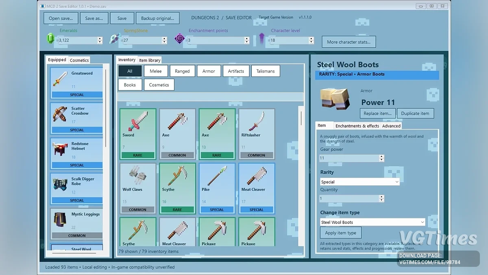Switch to the Cosmetics tab in Equipped panel
This screenshot has height=275, width=488.
(x=79, y=60)
